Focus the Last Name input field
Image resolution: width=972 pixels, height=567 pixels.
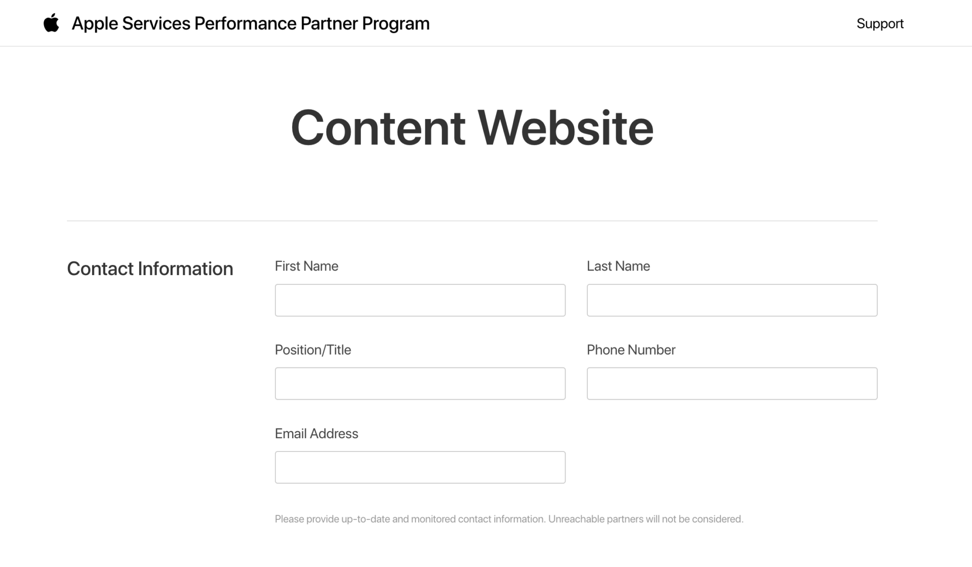tap(732, 300)
